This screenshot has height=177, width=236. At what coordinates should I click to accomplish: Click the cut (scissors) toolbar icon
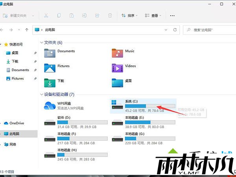[x=46, y=16]
